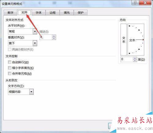
Task: Select the 对齐 tab
Action: click(x=24, y=13)
